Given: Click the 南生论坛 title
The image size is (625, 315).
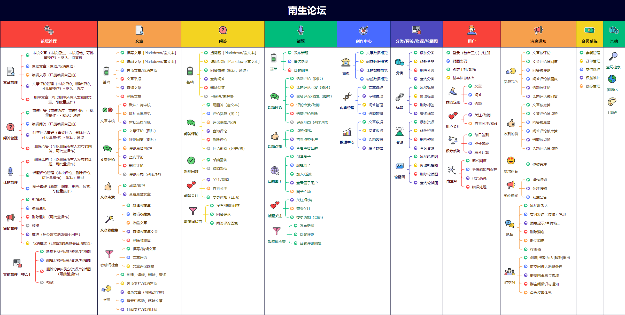Looking at the screenshot, I should click(x=307, y=11).
